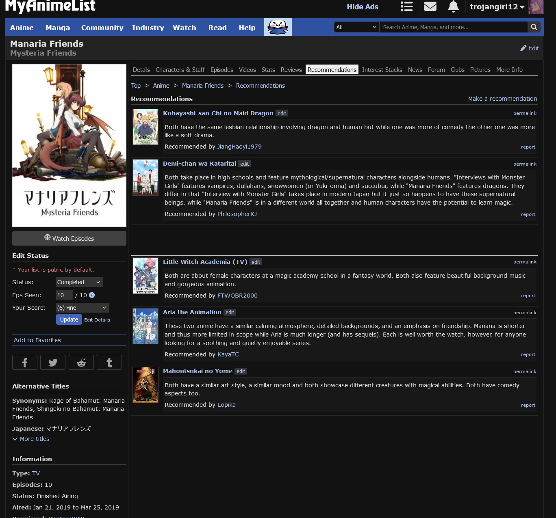The height and width of the screenshot is (518, 556).
Task: Click the Little Witch Academia thumbnail
Action: [146, 276]
